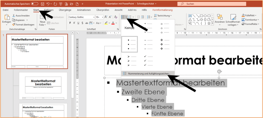Click the Suchen search field
Viewport: 263px width, 118px height.
pos(212,4)
